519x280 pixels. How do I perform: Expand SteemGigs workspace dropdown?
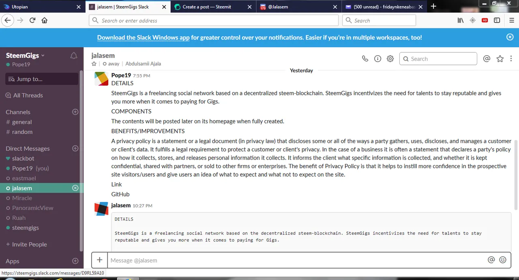tap(25, 56)
